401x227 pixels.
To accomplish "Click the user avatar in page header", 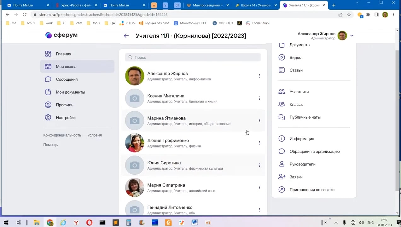I will pos(342,36).
